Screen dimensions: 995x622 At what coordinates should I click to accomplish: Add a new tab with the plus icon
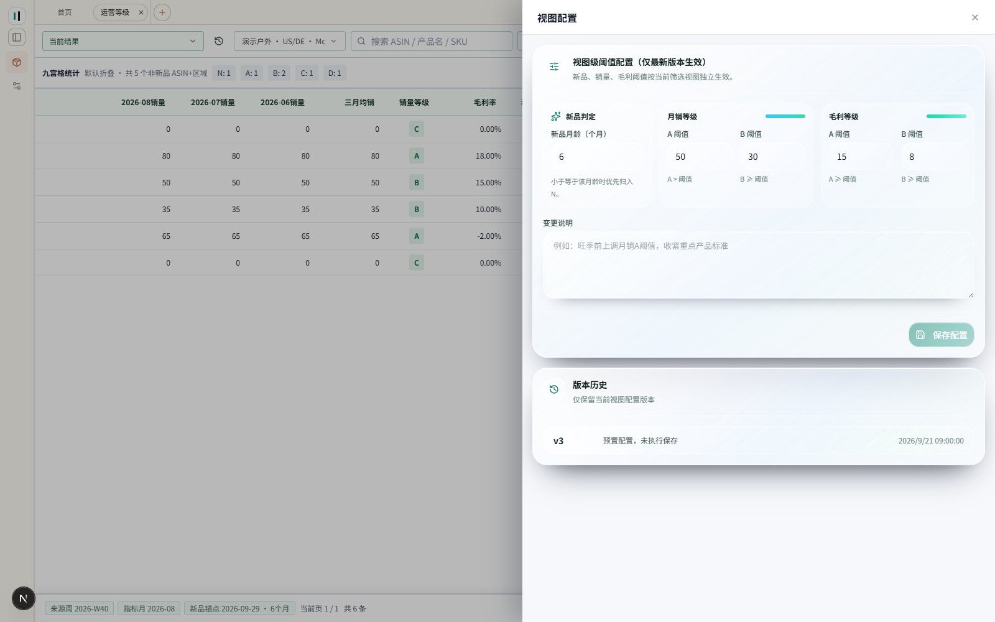(162, 12)
